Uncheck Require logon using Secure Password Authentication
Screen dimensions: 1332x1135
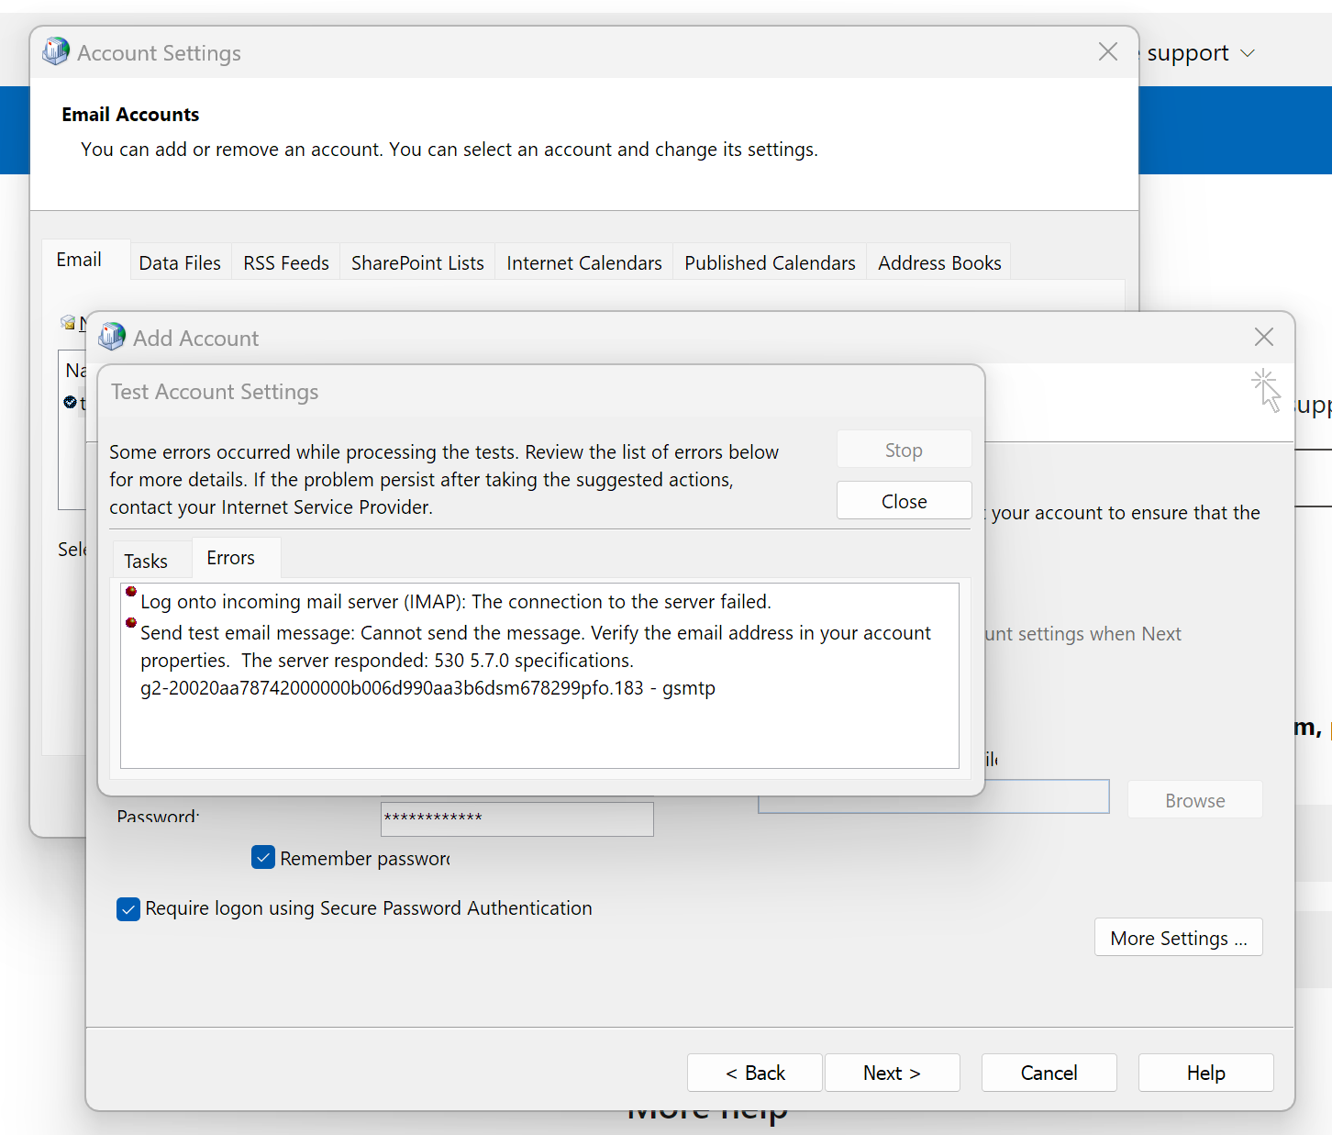tap(128, 908)
